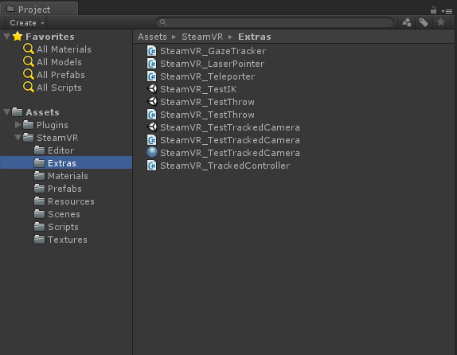Select the Textures folder label
This screenshot has width=457, height=355.
pyautogui.click(x=68, y=240)
